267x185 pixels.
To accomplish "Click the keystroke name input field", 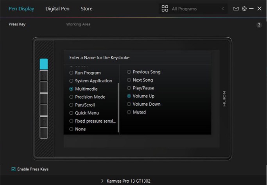I will coord(138,58).
